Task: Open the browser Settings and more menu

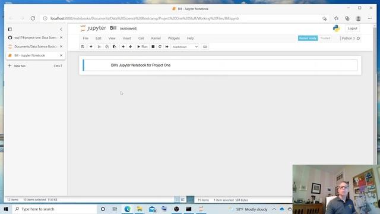Action: click(369, 18)
